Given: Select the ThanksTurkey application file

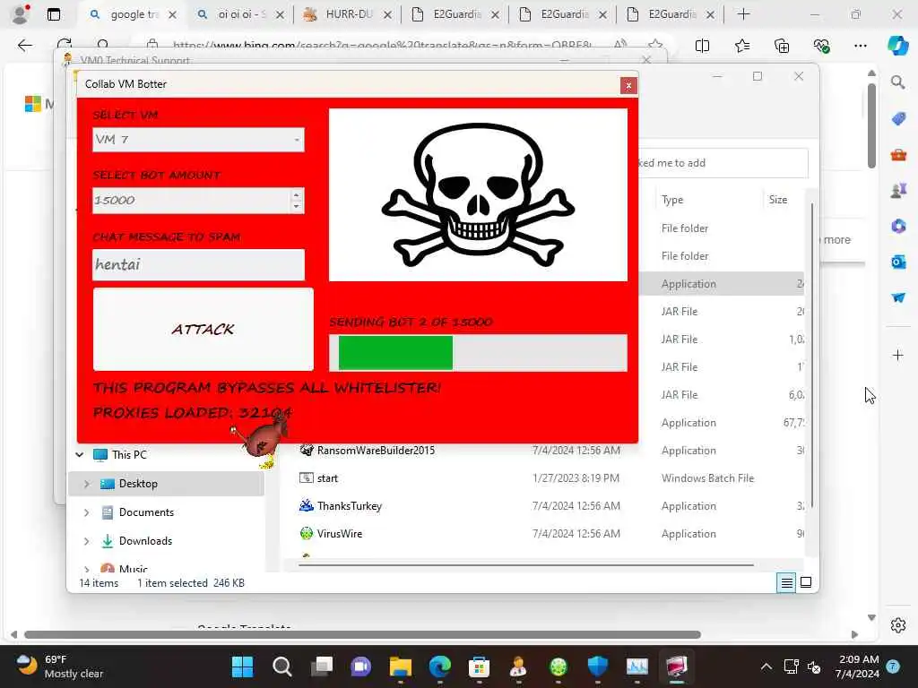Looking at the screenshot, I should 349,506.
